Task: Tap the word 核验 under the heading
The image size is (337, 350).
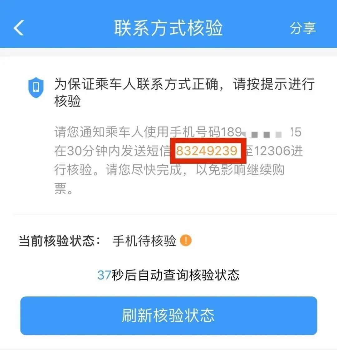Action: coord(67,101)
